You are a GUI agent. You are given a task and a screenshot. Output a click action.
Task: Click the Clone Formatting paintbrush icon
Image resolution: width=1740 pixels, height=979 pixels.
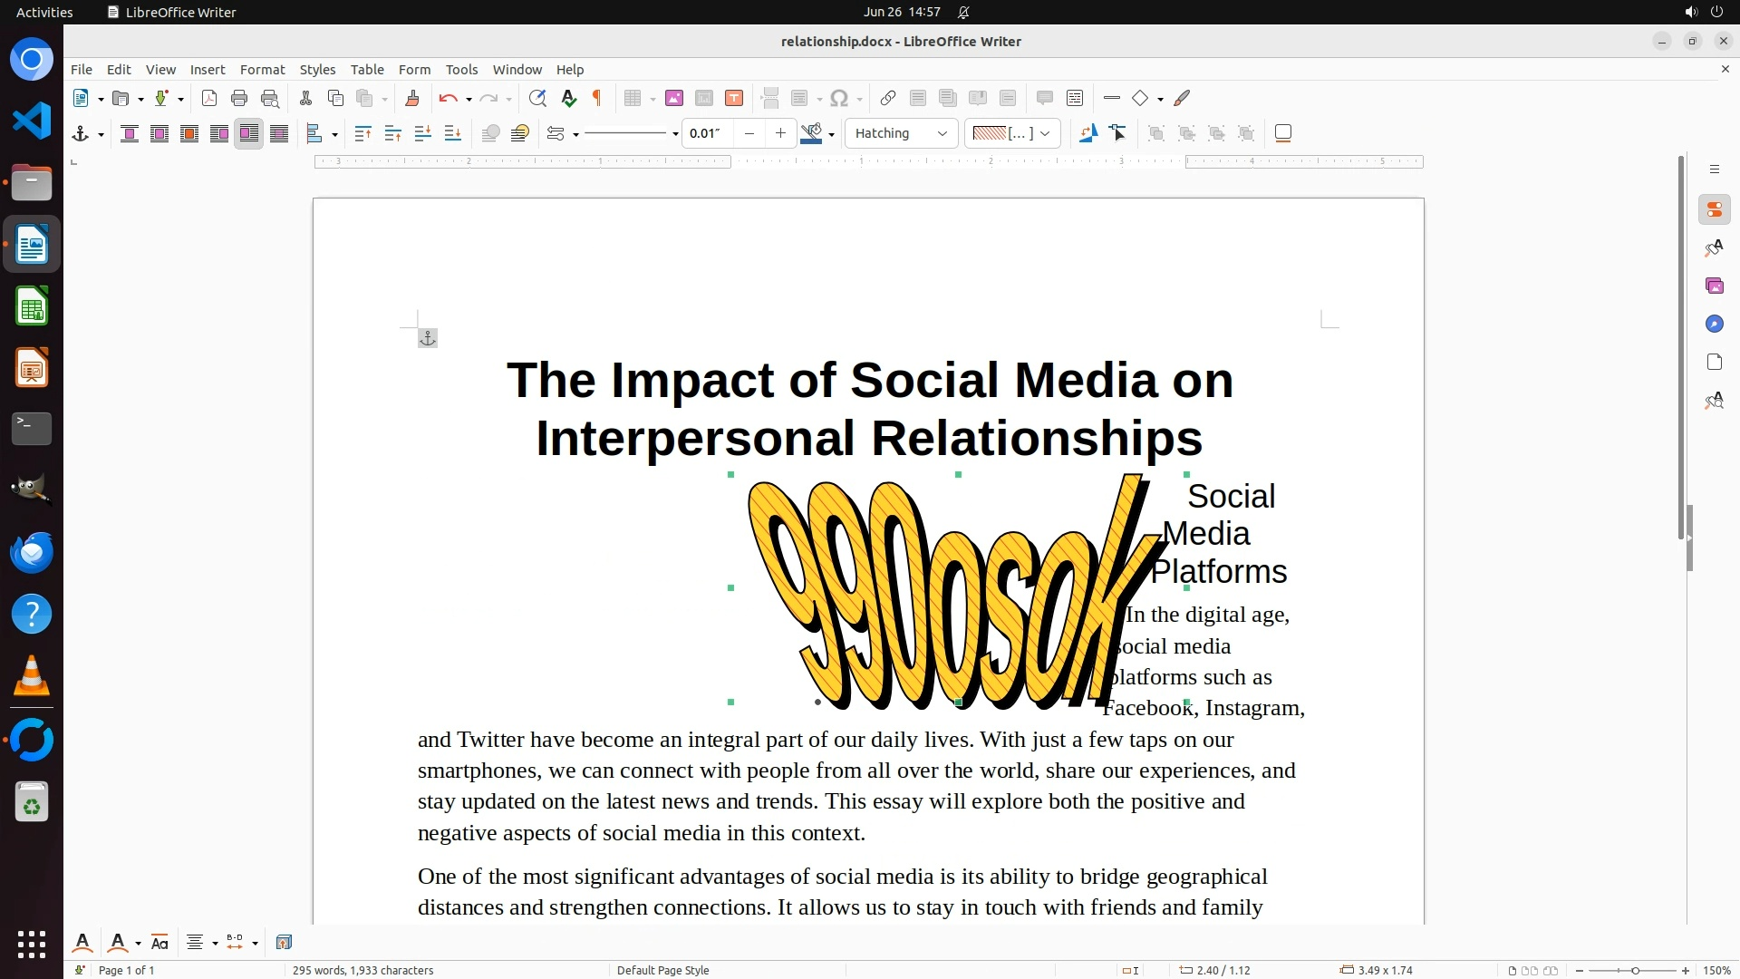412,98
